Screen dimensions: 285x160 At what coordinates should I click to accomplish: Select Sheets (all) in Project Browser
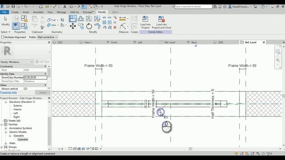tap(14, 120)
